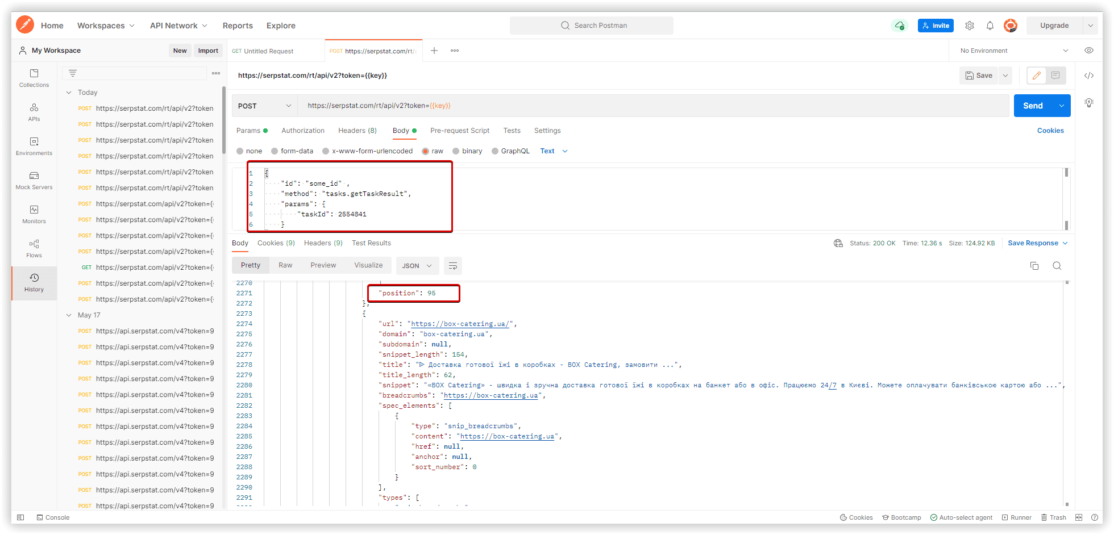Switch to the Pre-request Script tab

pos(460,131)
